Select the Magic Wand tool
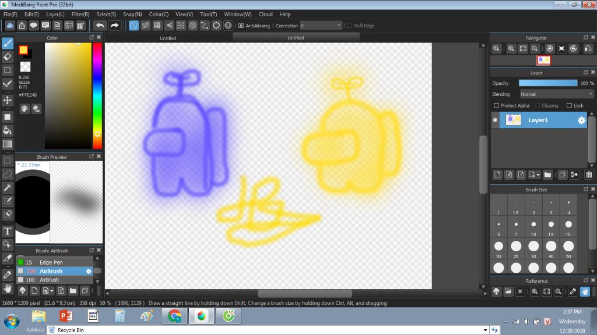 click(7, 187)
